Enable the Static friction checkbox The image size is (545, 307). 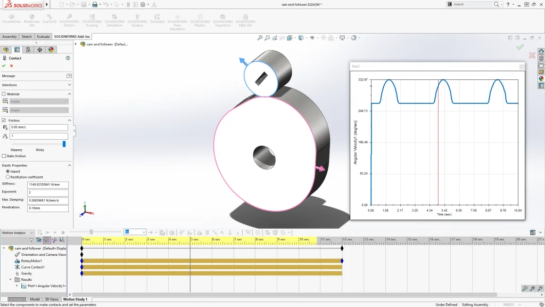coord(4,156)
